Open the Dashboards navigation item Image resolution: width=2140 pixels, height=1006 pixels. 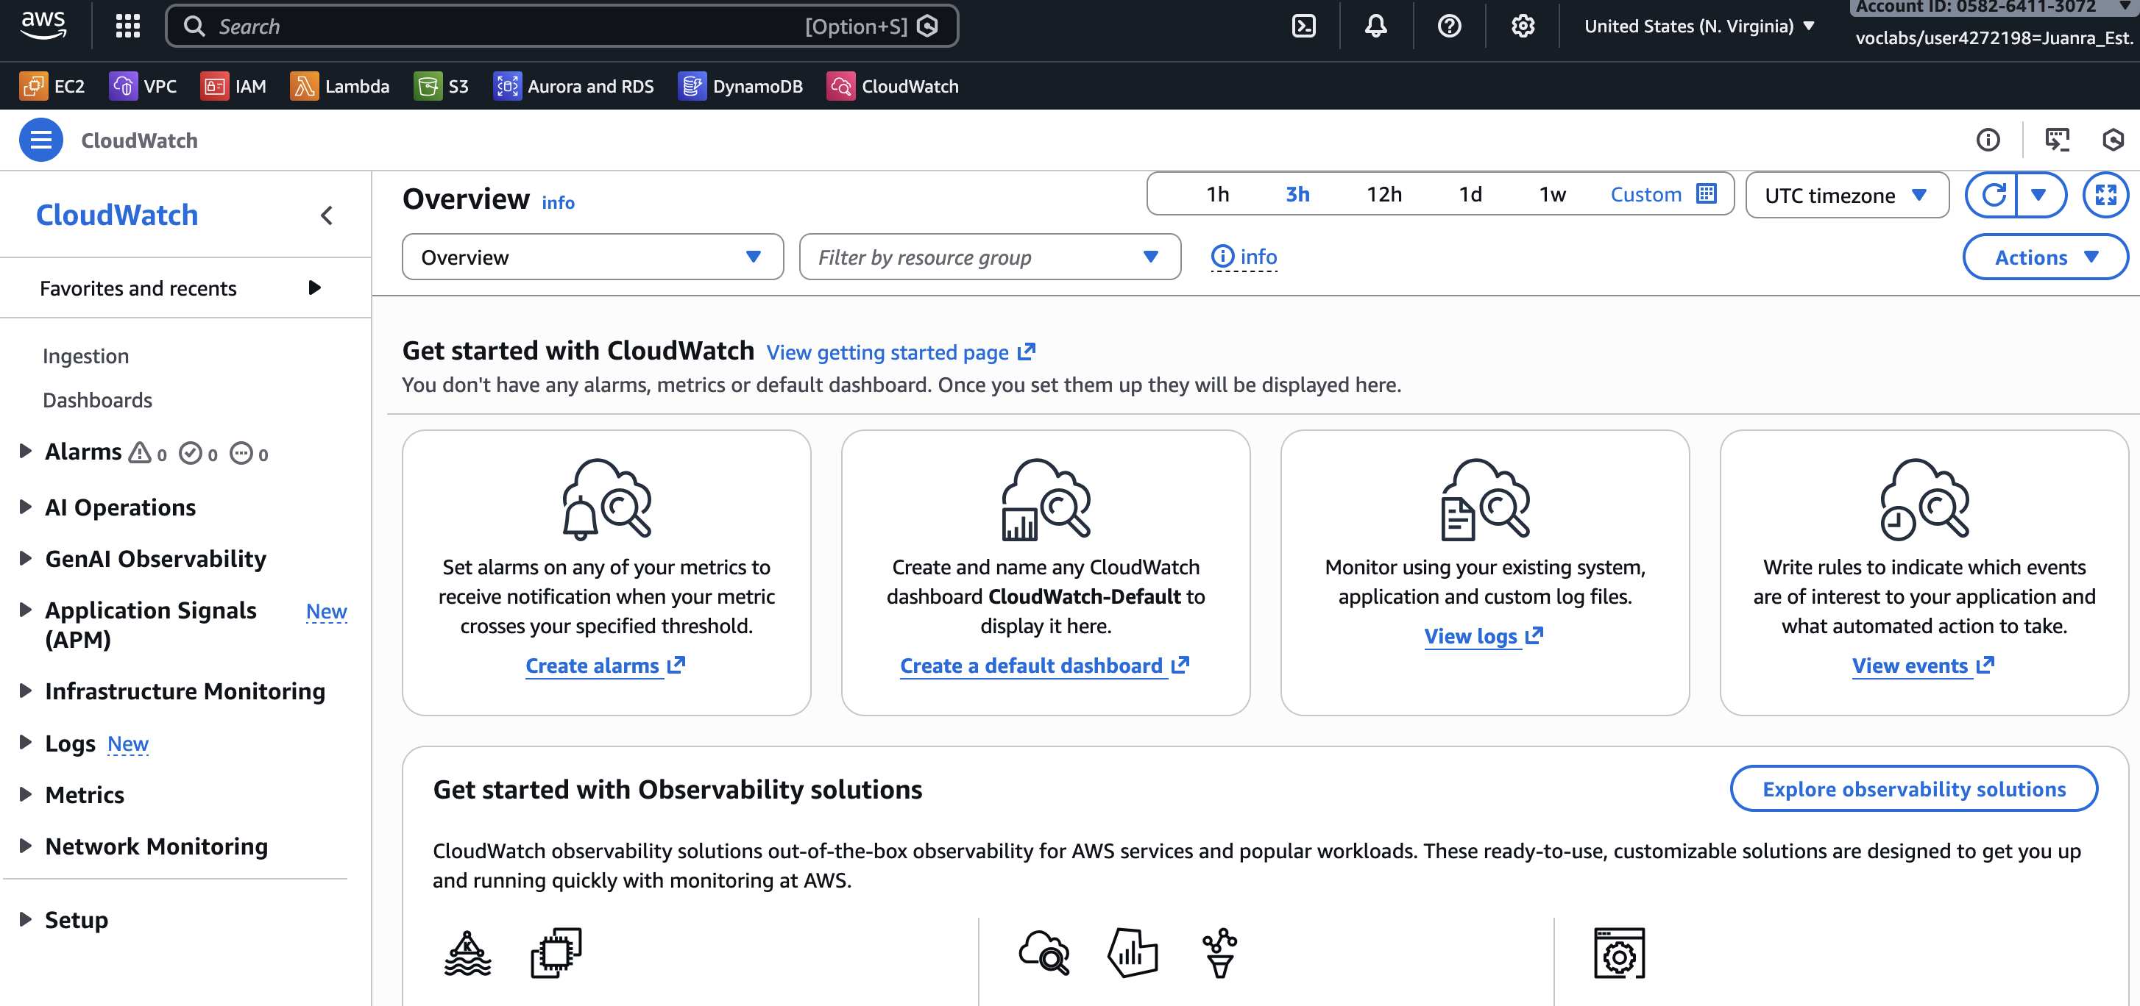(97, 400)
